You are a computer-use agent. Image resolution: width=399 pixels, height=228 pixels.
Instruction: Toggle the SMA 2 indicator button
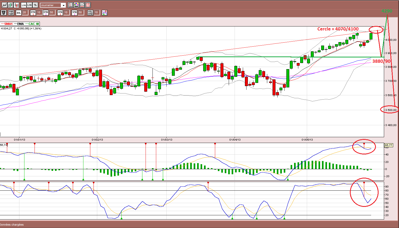point(74,12)
